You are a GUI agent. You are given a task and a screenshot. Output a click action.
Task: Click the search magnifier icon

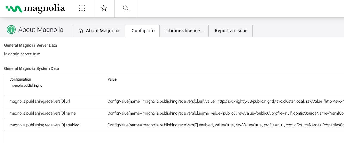coord(126,9)
